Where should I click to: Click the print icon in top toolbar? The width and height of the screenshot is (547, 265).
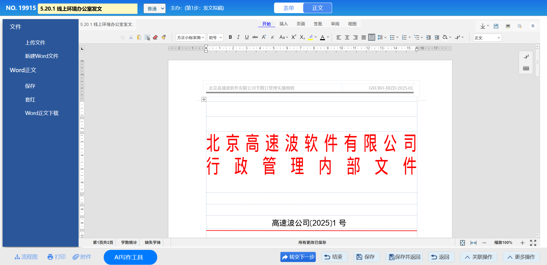click(x=508, y=26)
